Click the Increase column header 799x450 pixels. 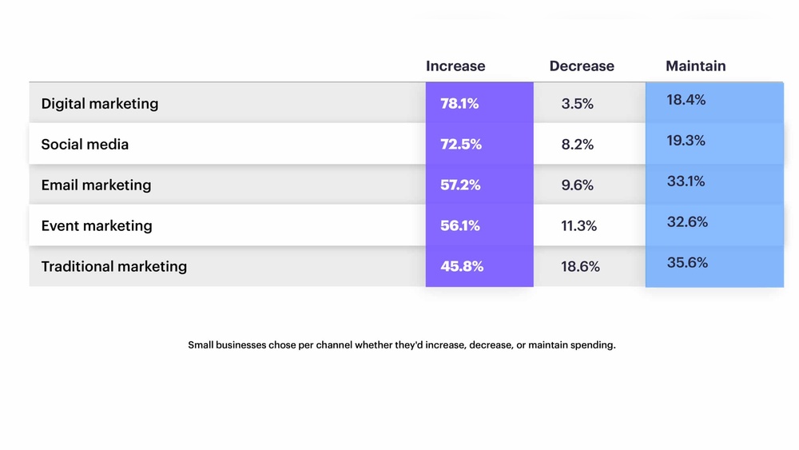tap(455, 66)
